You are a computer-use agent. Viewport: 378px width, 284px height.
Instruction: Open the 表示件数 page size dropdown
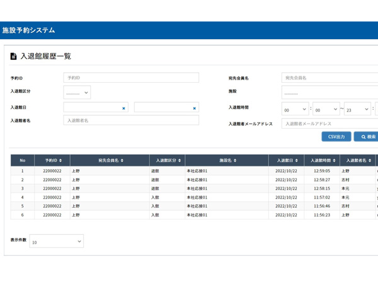click(56, 242)
